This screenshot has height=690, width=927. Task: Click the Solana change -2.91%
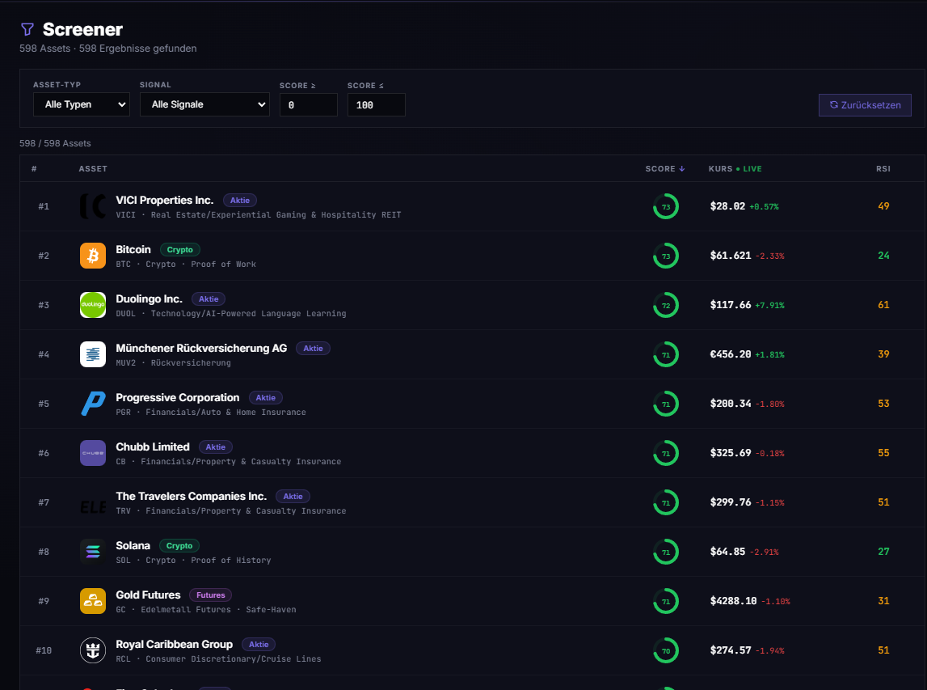764,552
